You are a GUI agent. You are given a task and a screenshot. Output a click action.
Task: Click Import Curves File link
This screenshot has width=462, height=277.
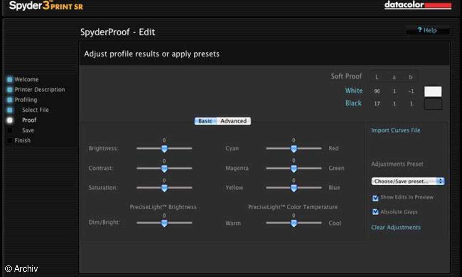click(x=395, y=130)
